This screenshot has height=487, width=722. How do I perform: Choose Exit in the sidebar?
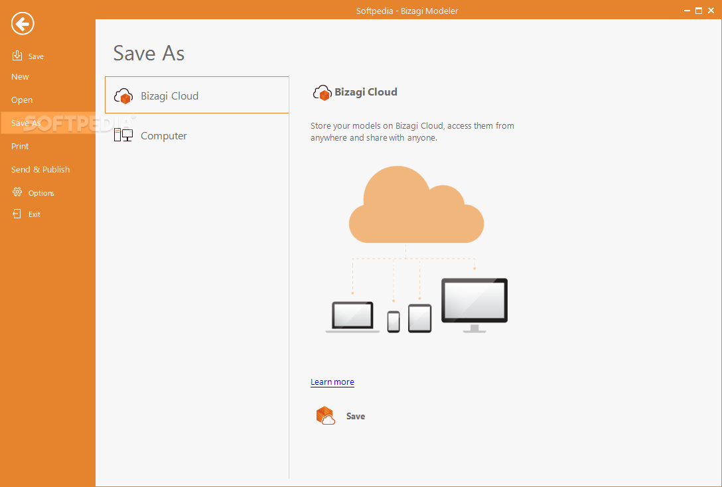tap(35, 214)
